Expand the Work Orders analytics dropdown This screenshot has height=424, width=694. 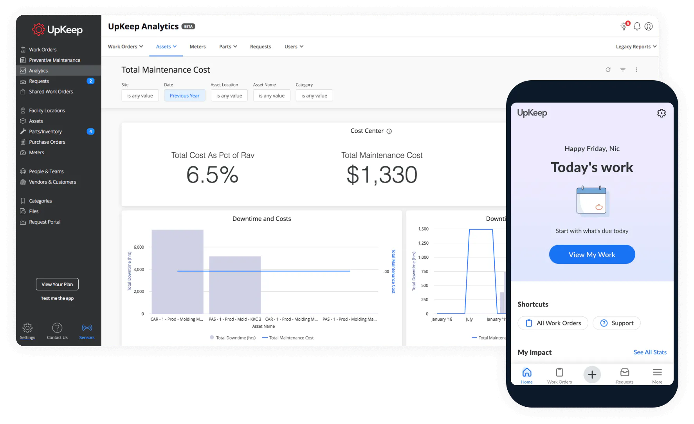pos(126,47)
